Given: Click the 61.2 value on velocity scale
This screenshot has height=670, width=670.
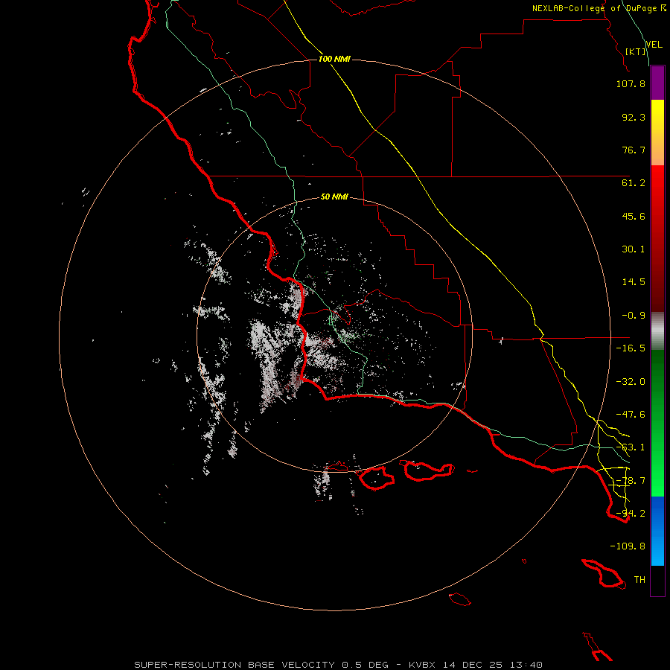Looking at the screenshot, I should point(634,183).
